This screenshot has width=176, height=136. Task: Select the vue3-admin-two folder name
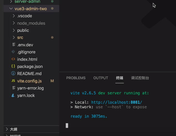click(x=31, y=9)
